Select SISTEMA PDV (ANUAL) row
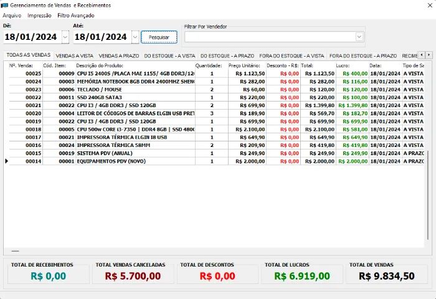436x299 pixels. tap(216, 153)
